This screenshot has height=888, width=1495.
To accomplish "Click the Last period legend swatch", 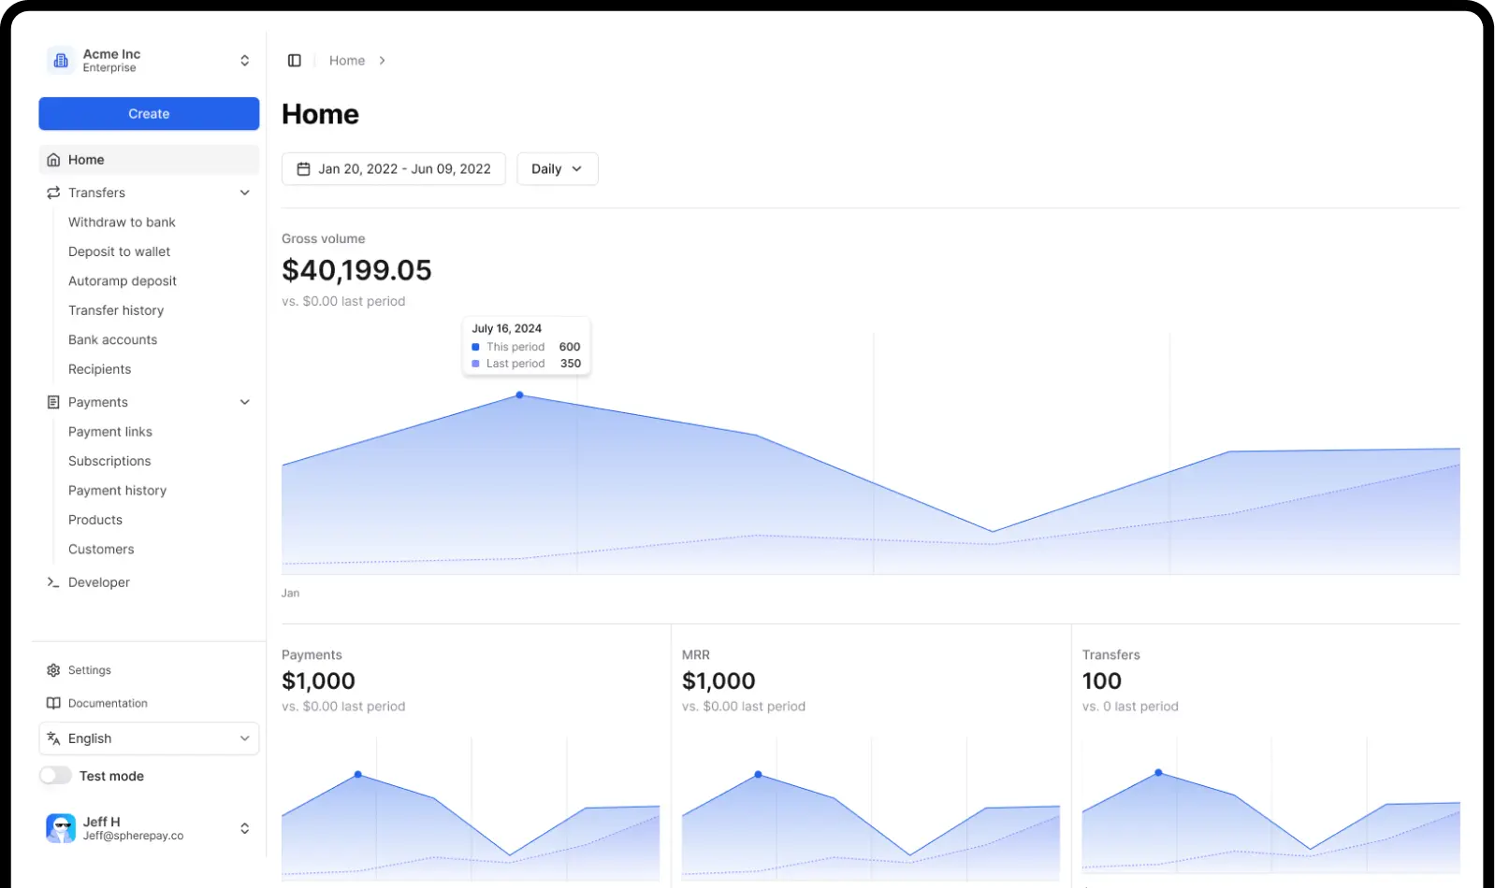I will pos(475,364).
